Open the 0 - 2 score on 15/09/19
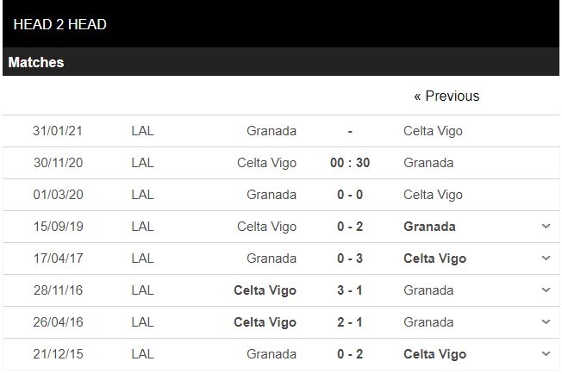The height and width of the screenshot is (374, 562). pyautogui.click(x=349, y=227)
